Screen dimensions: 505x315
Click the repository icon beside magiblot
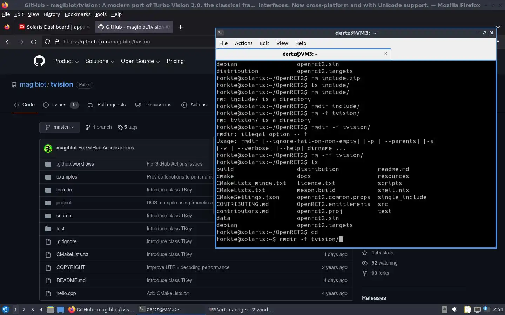click(x=14, y=85)
